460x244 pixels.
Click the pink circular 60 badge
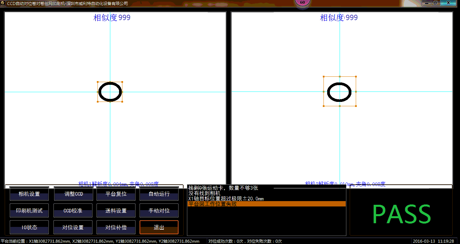pos(302,2)
